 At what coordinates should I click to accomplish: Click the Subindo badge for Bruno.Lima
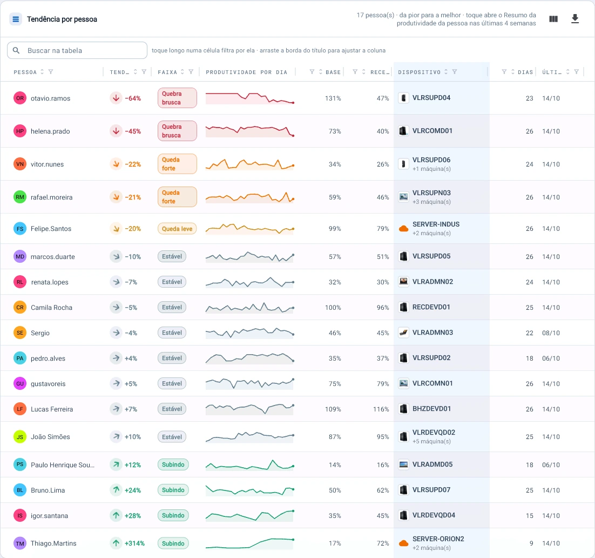pyautogui.click(x=173, y=490)
